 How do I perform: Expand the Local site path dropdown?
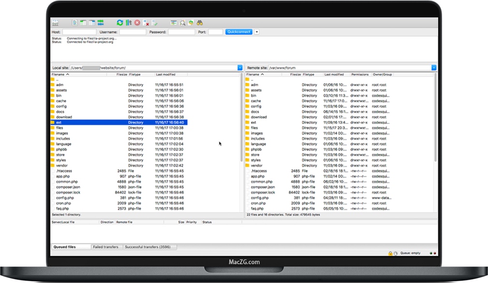pos(240,68)
